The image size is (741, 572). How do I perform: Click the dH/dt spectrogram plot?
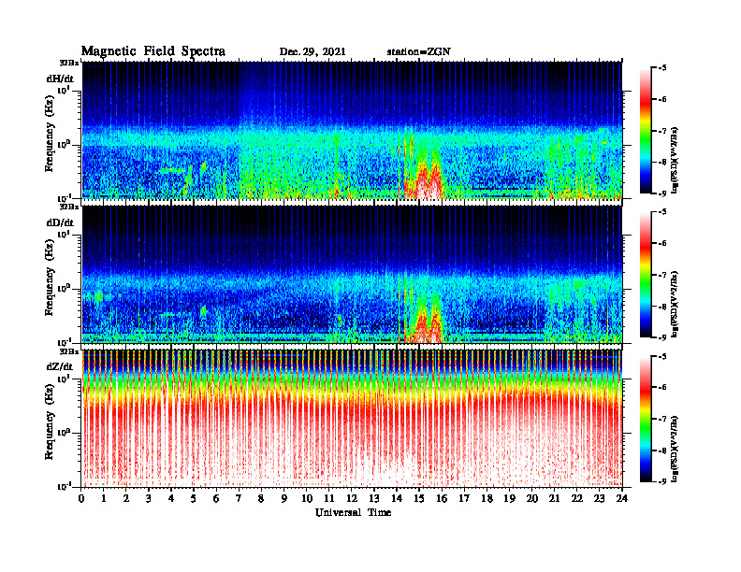coord(352,130)
